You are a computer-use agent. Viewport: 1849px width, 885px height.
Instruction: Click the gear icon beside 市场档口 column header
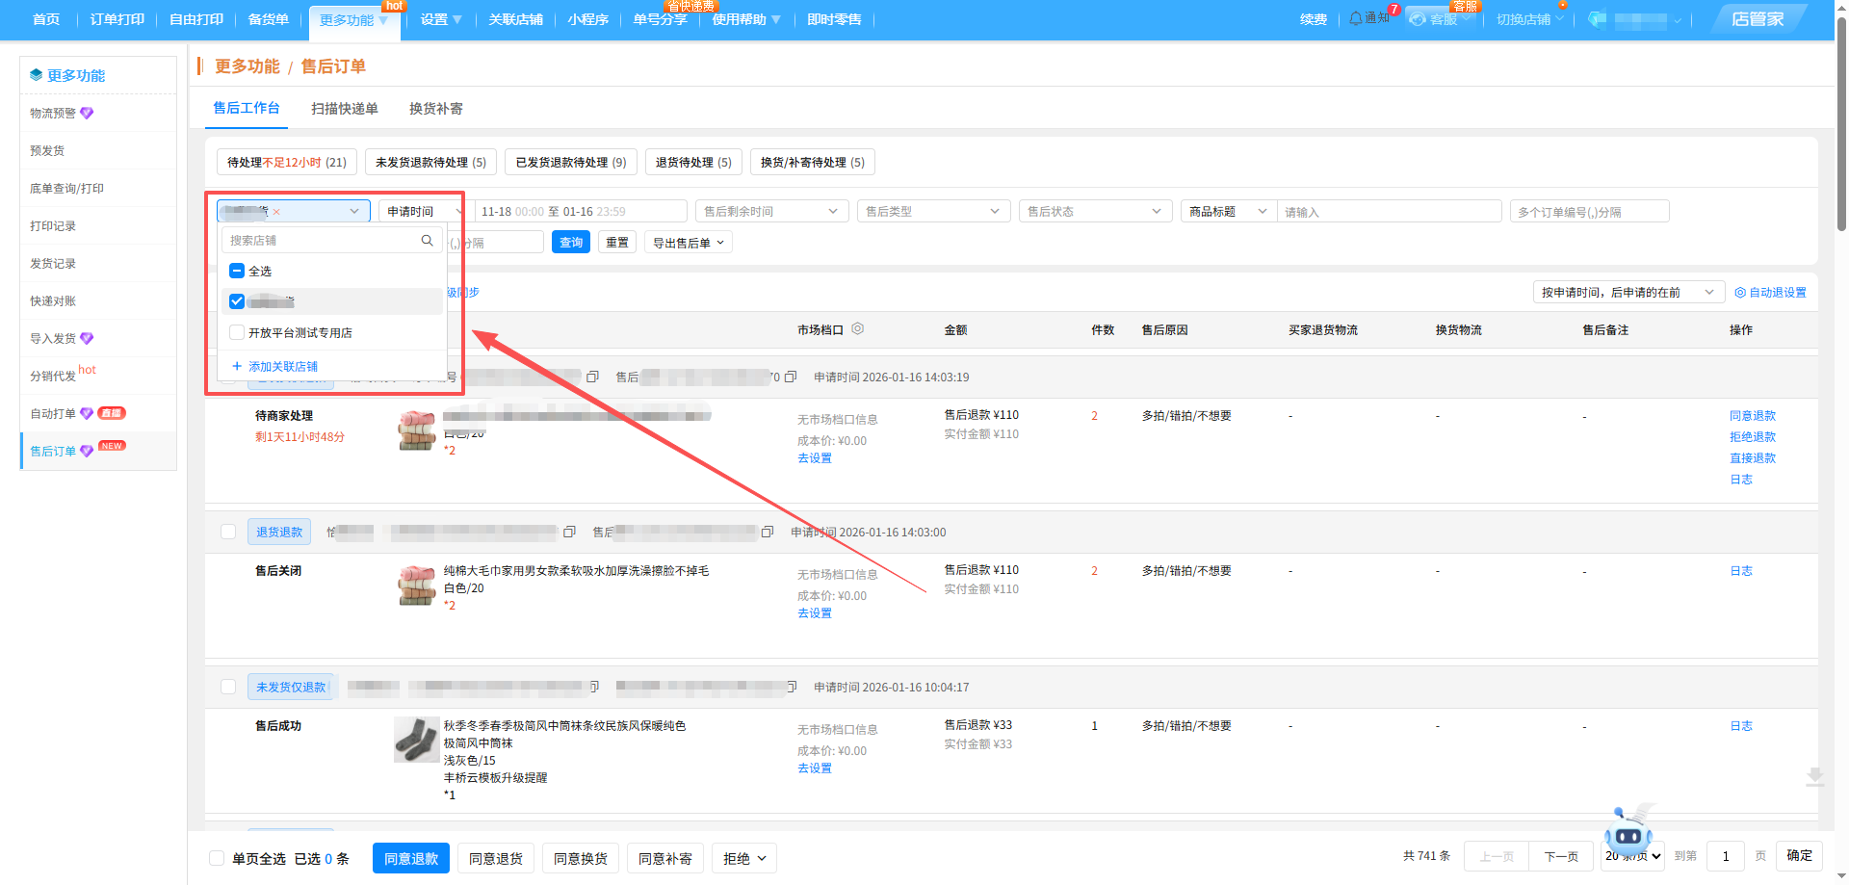click(857, 329)
